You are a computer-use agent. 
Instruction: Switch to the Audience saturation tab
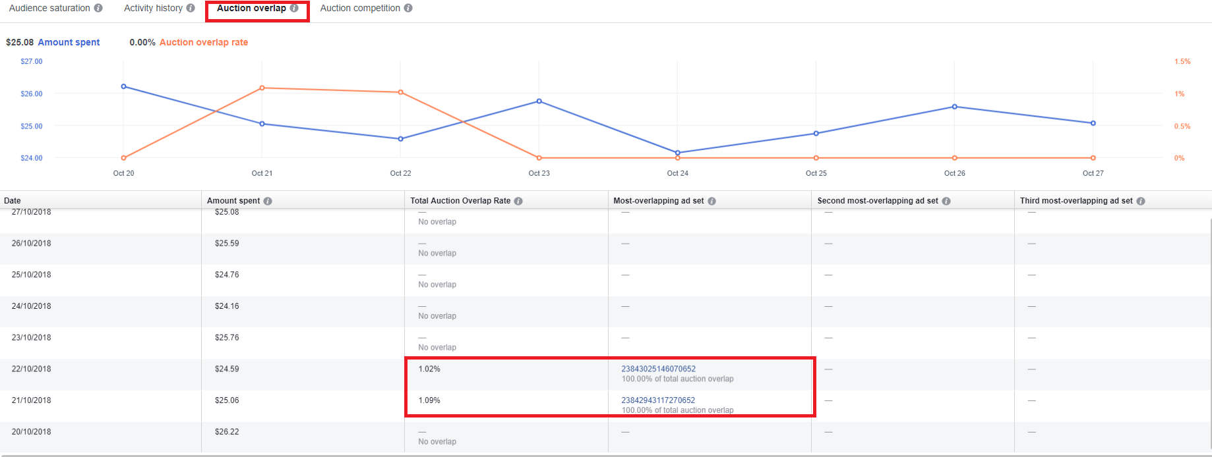coord(49,8)
